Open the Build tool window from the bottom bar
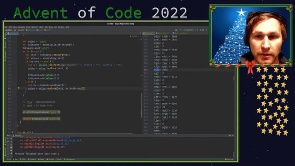The width and height of the screenshot is (295, 166). (x=59, y=159)
